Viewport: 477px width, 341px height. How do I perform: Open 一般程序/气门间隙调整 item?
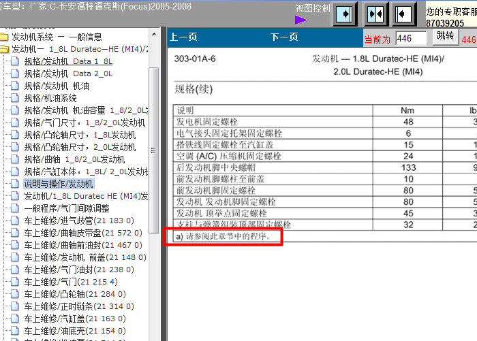[x=67, y=208]
